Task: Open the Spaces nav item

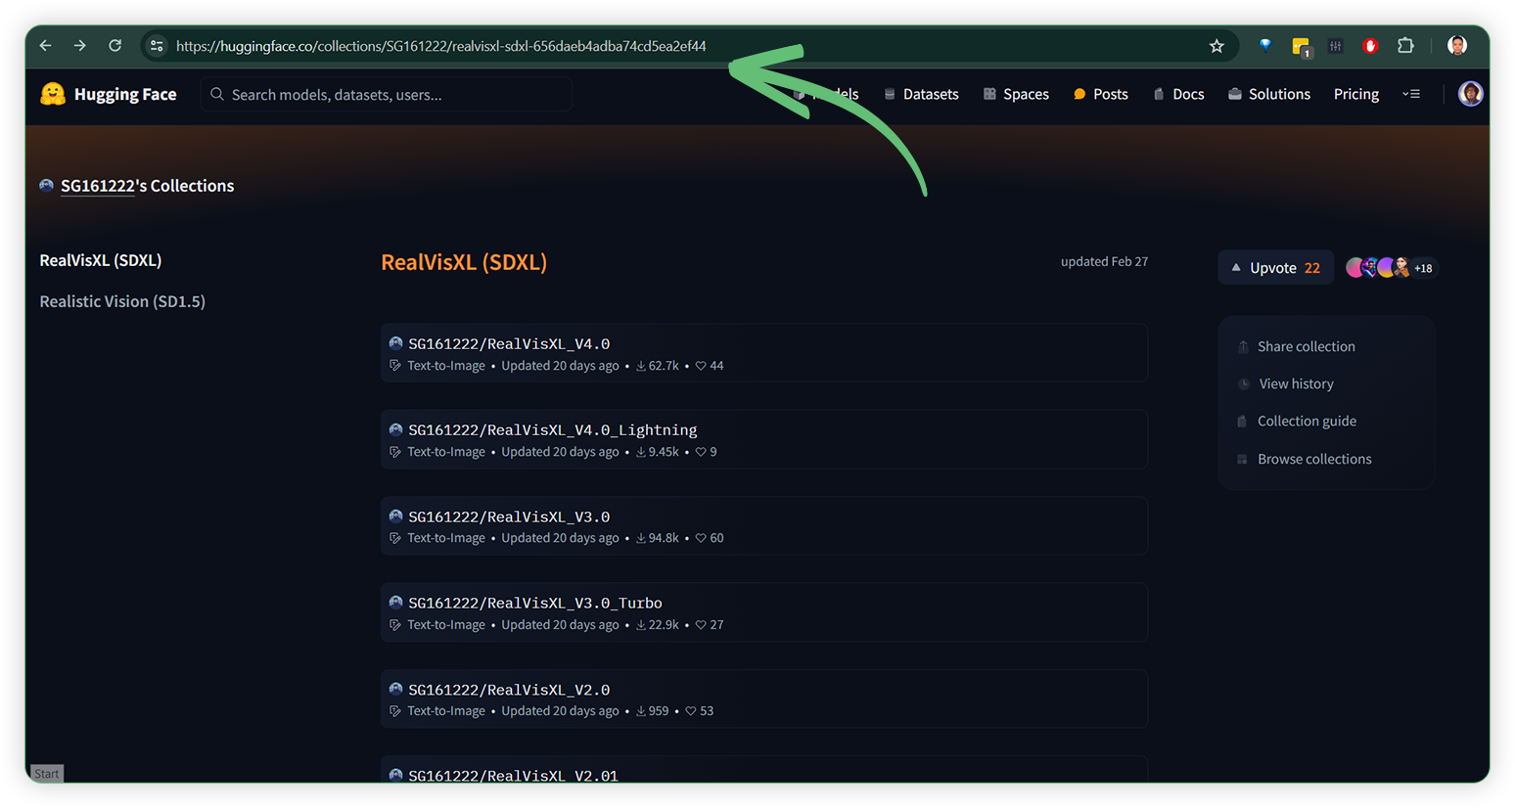Action: [1016, 94]
